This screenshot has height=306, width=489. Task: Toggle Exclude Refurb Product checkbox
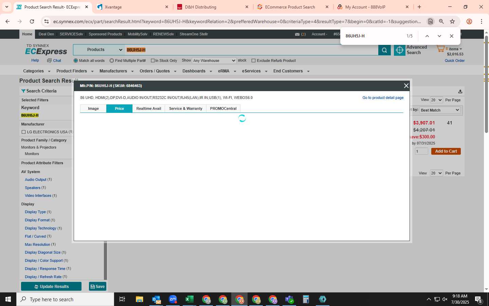pyautogui.click(x=253, y=61)
